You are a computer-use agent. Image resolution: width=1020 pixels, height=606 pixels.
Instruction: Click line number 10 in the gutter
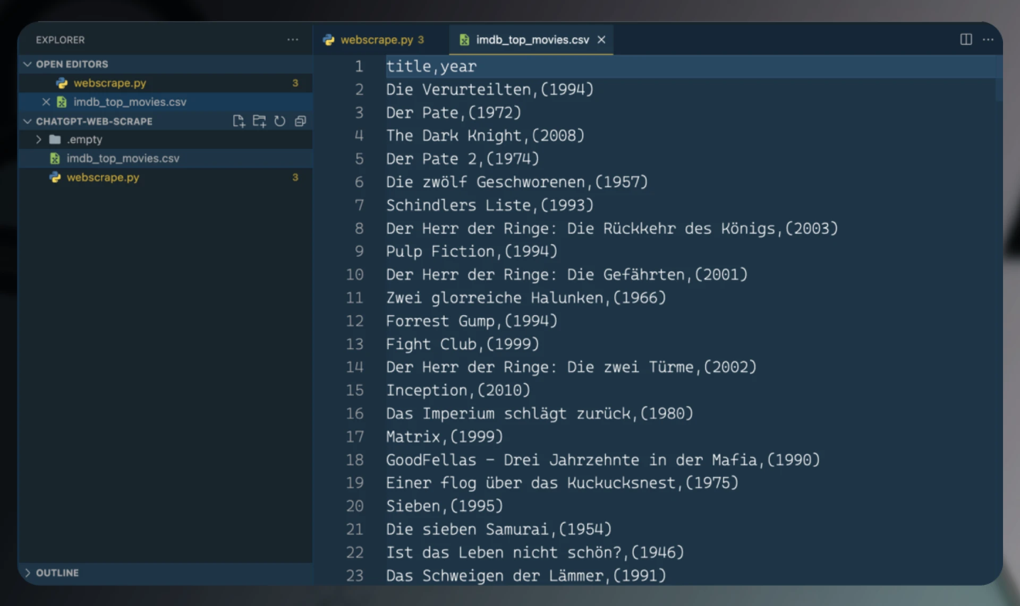point(355,274)
